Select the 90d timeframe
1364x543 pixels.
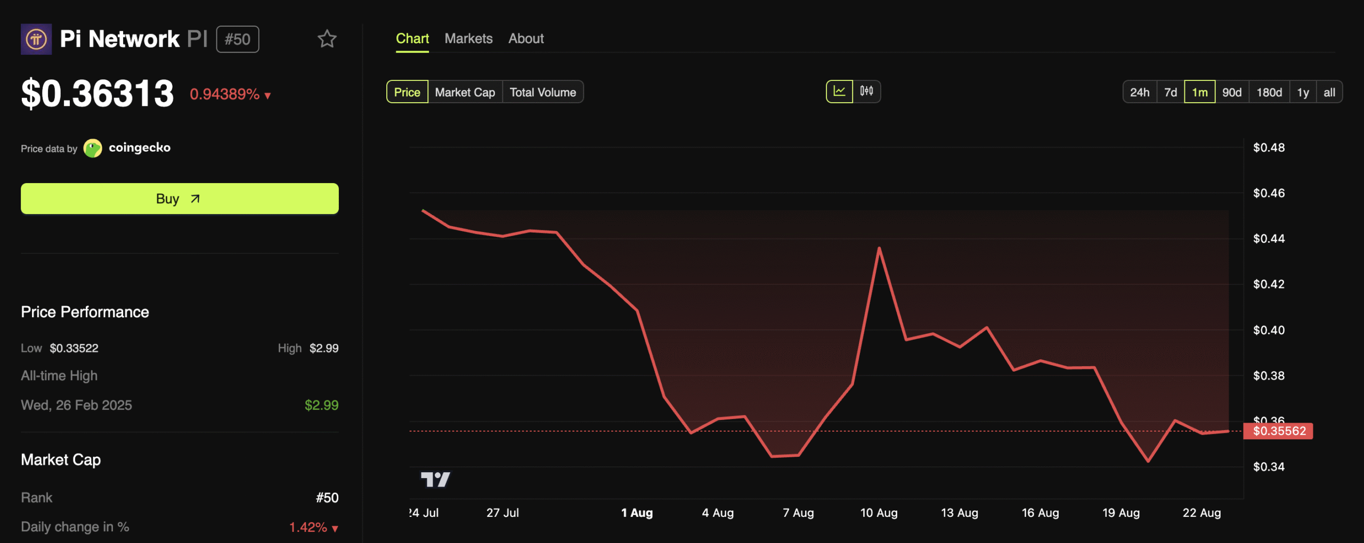pos(1232,92)
